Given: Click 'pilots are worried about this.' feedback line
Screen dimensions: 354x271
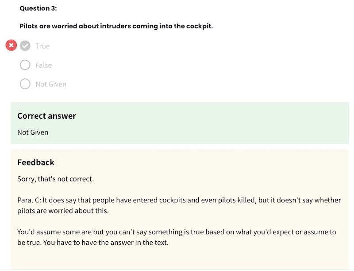Looking at the screenshot, I should tap(63, 211).
